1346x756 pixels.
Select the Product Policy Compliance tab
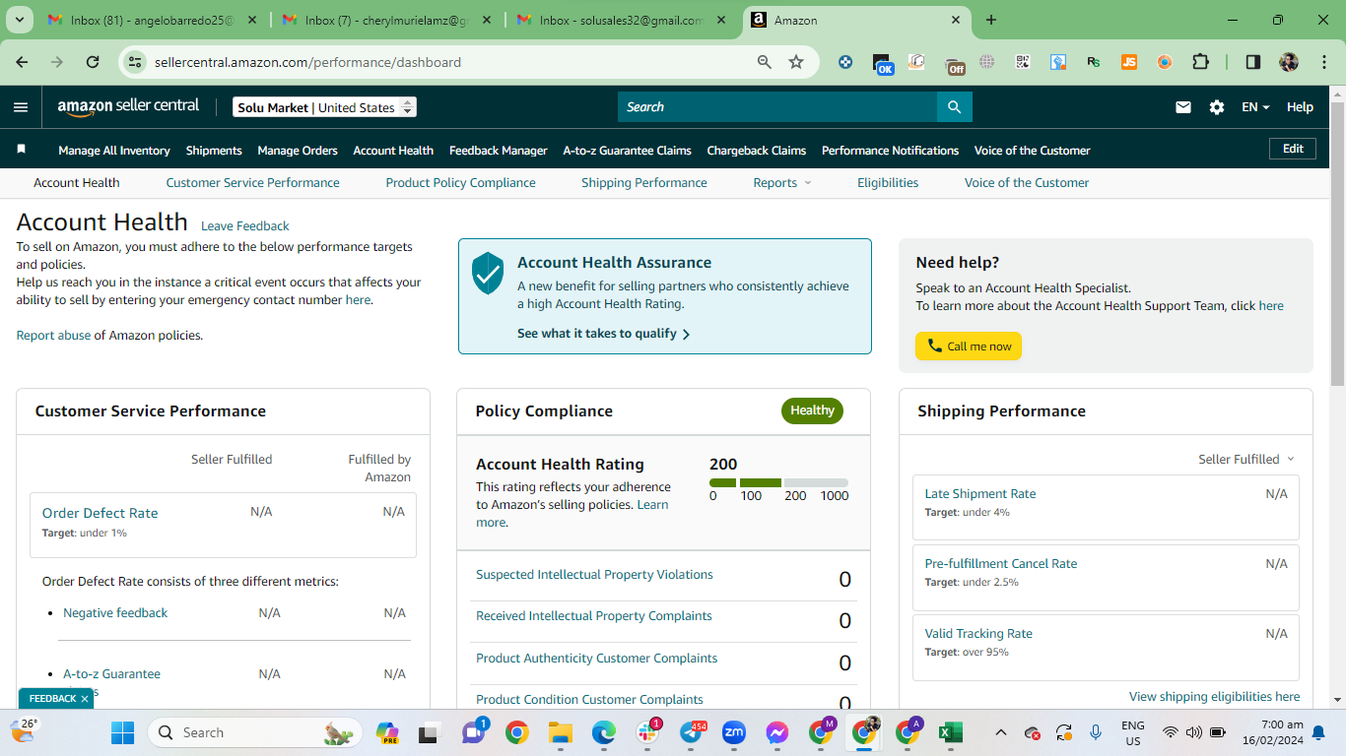pos(460,183)
